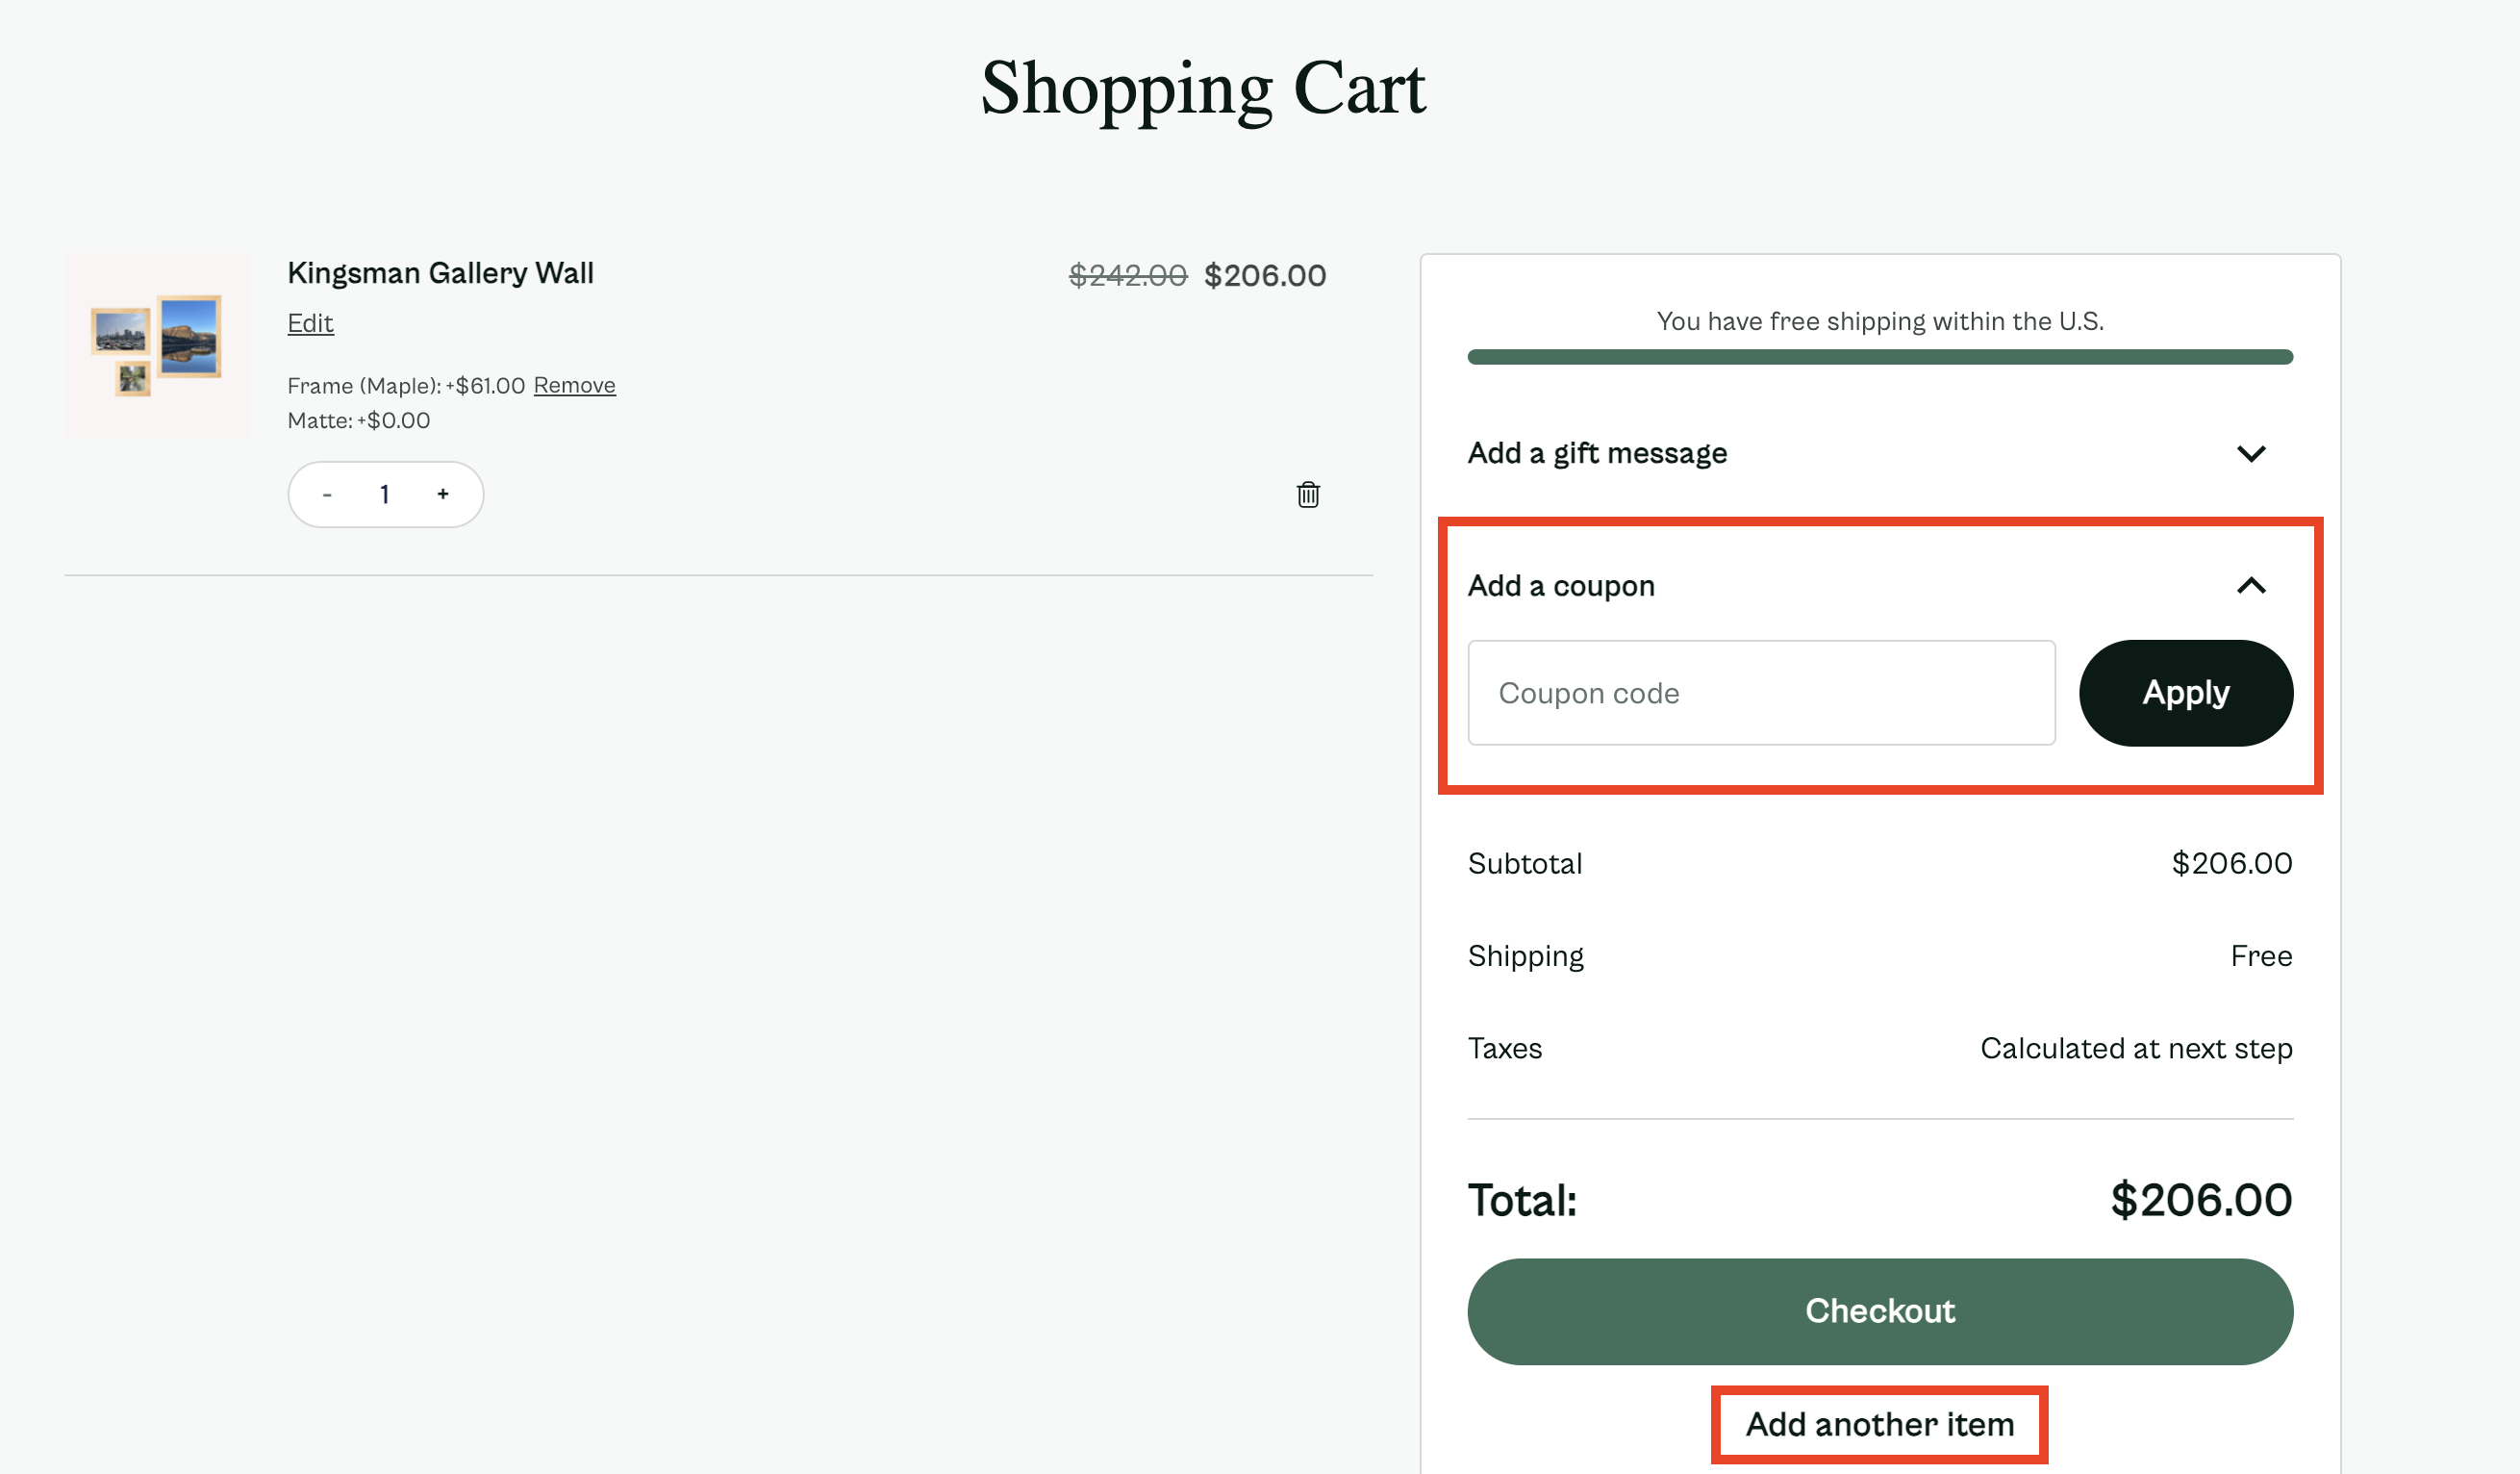
Task: Click the Add another item link
Action: pyautogui.click(x=1879, y=1424)
